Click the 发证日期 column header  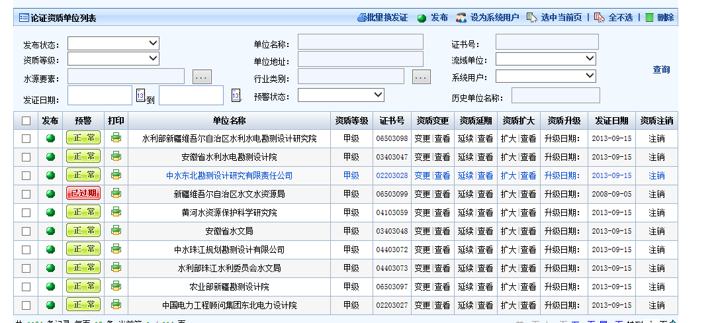[x=611, y=120]
